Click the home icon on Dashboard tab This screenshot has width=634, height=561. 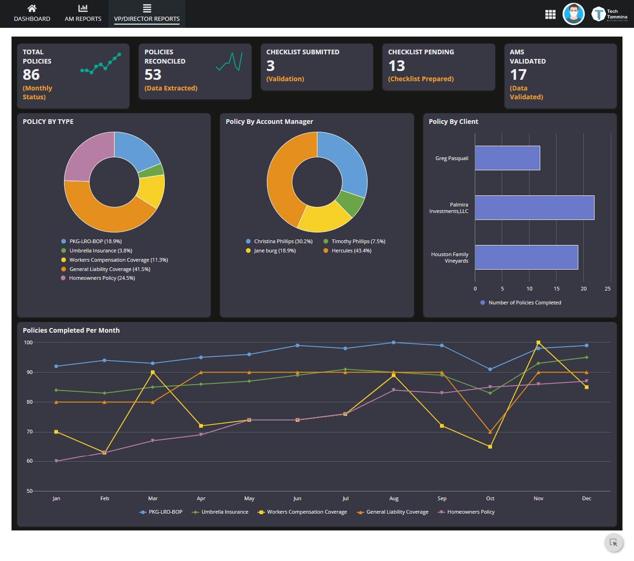pyautogui.click(x=32, y=8)
